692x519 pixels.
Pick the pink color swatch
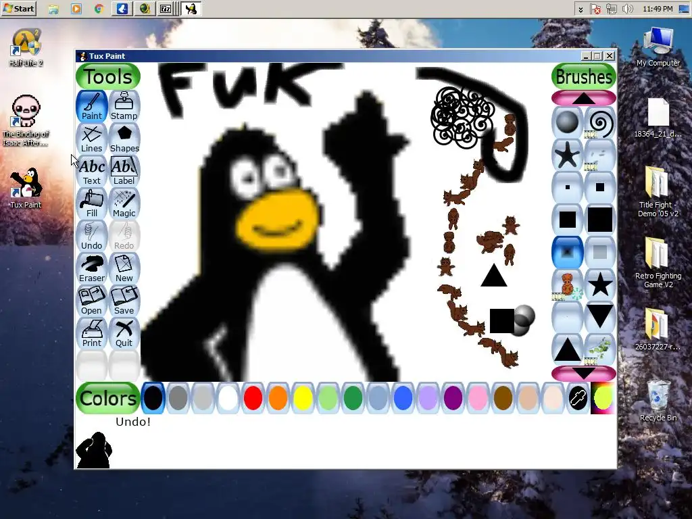coord(478,397)
